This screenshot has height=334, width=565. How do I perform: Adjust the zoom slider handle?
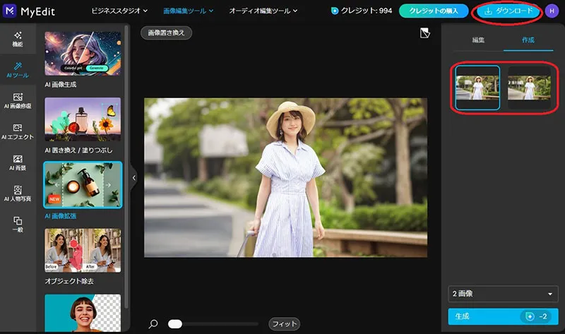(175, 324)
